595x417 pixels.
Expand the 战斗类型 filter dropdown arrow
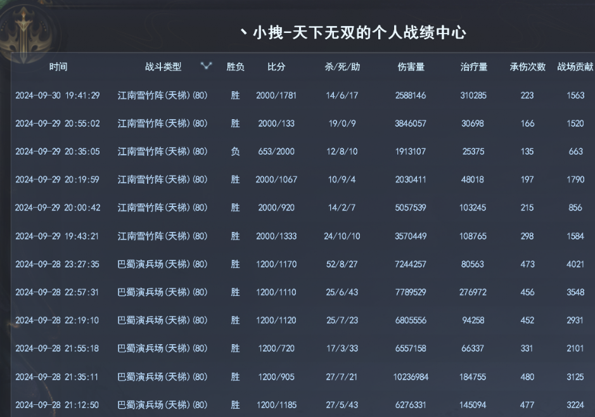point(206,66)
